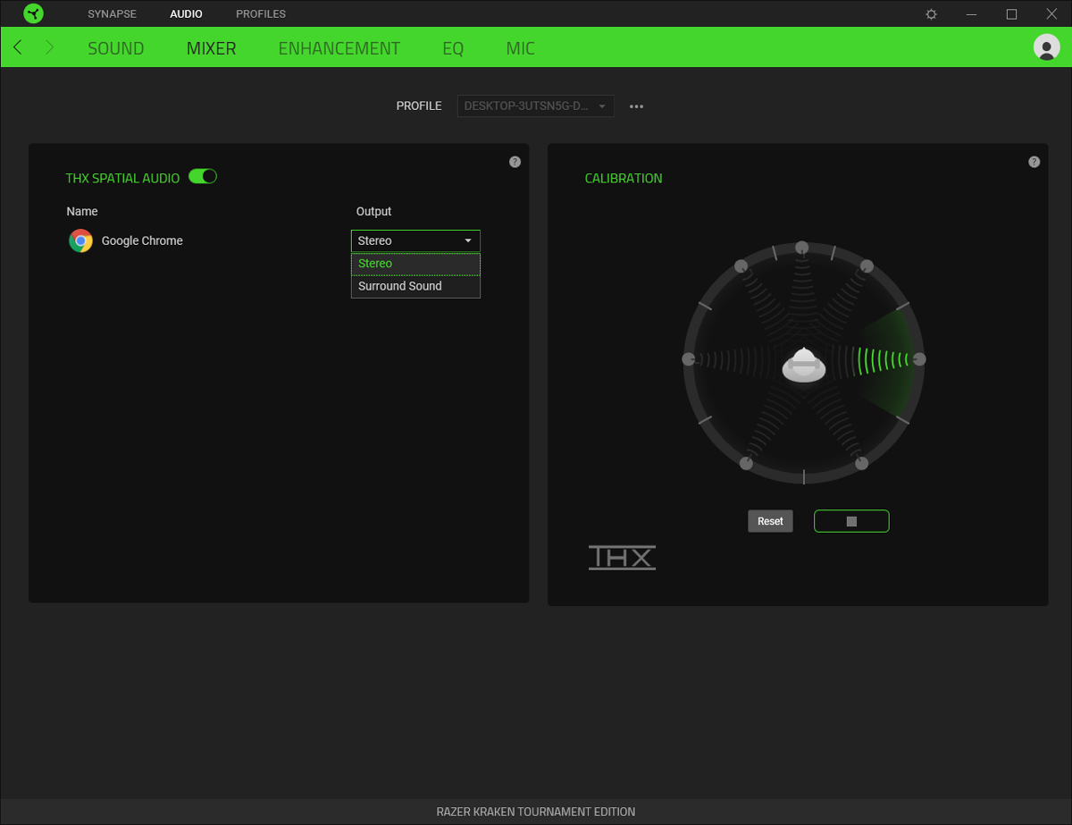Open the profile more options ellipsis

(x=636, y=106)
